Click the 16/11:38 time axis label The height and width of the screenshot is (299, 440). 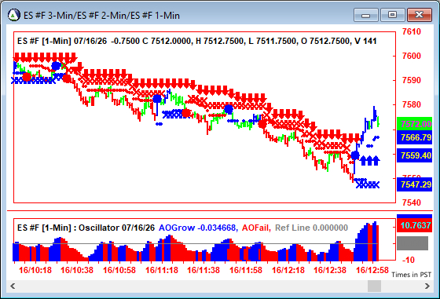coord(203,270)
